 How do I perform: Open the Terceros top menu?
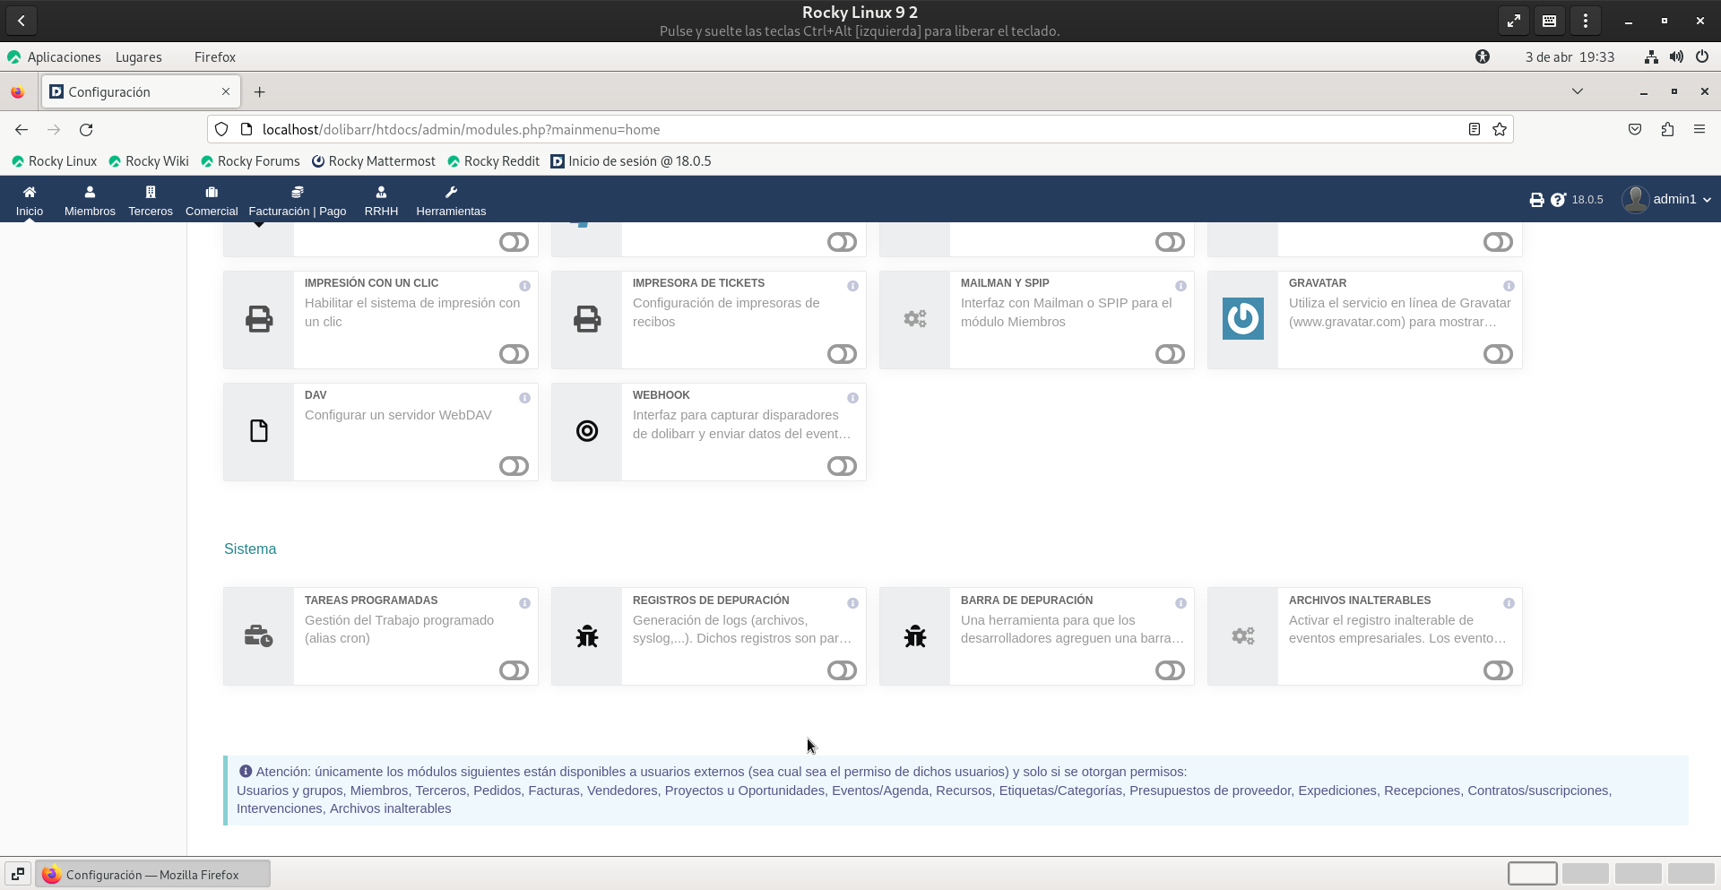151,201
